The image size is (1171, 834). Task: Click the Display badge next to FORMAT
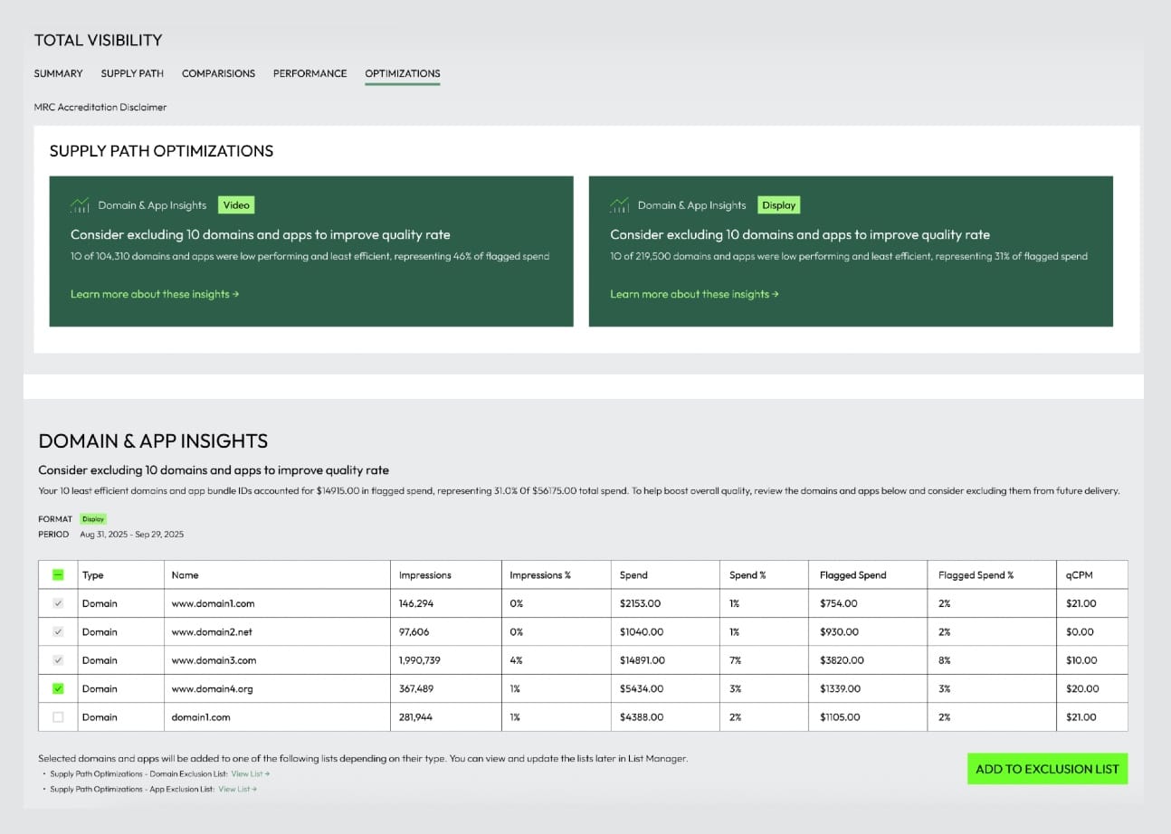pyautogui.click(x=93, y=518)
